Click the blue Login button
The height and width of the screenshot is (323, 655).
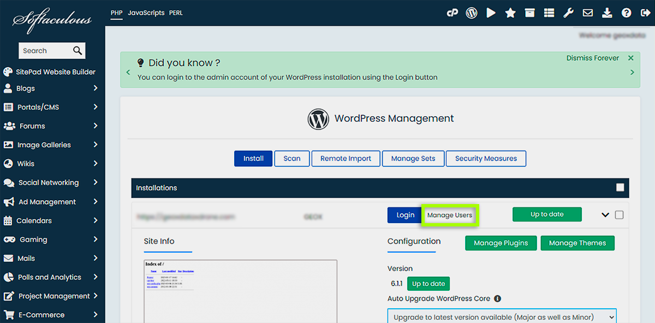coord(405,215)
